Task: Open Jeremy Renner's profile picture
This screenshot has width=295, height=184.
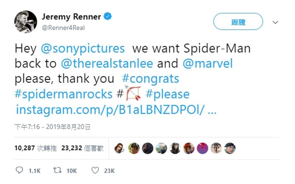Action: tap(26, 22)
